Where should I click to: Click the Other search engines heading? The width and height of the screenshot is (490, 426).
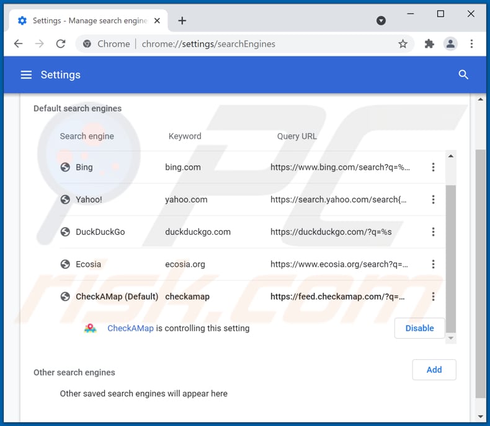[74, 372]
